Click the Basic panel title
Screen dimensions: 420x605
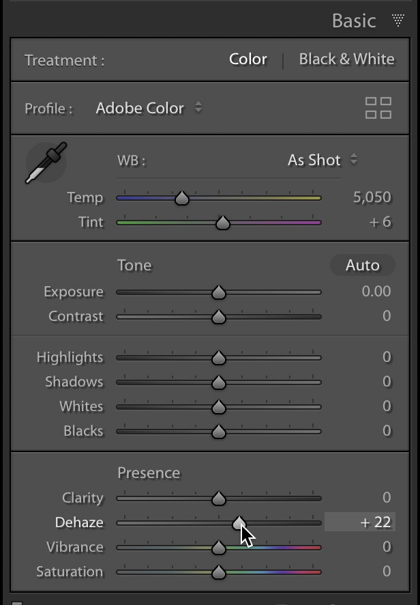pos(353,20)
